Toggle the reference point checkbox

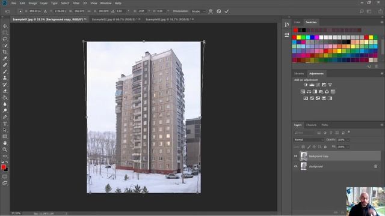click(20, 11)
